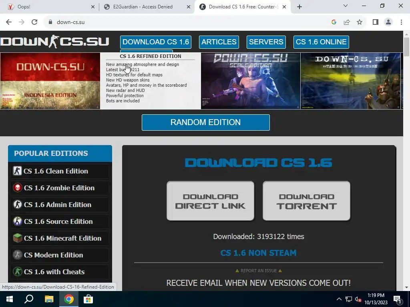This screenshot has width=410, height=307.
Task: Open the Scale Edition banner thumbnail
Action: click(251, 81)
